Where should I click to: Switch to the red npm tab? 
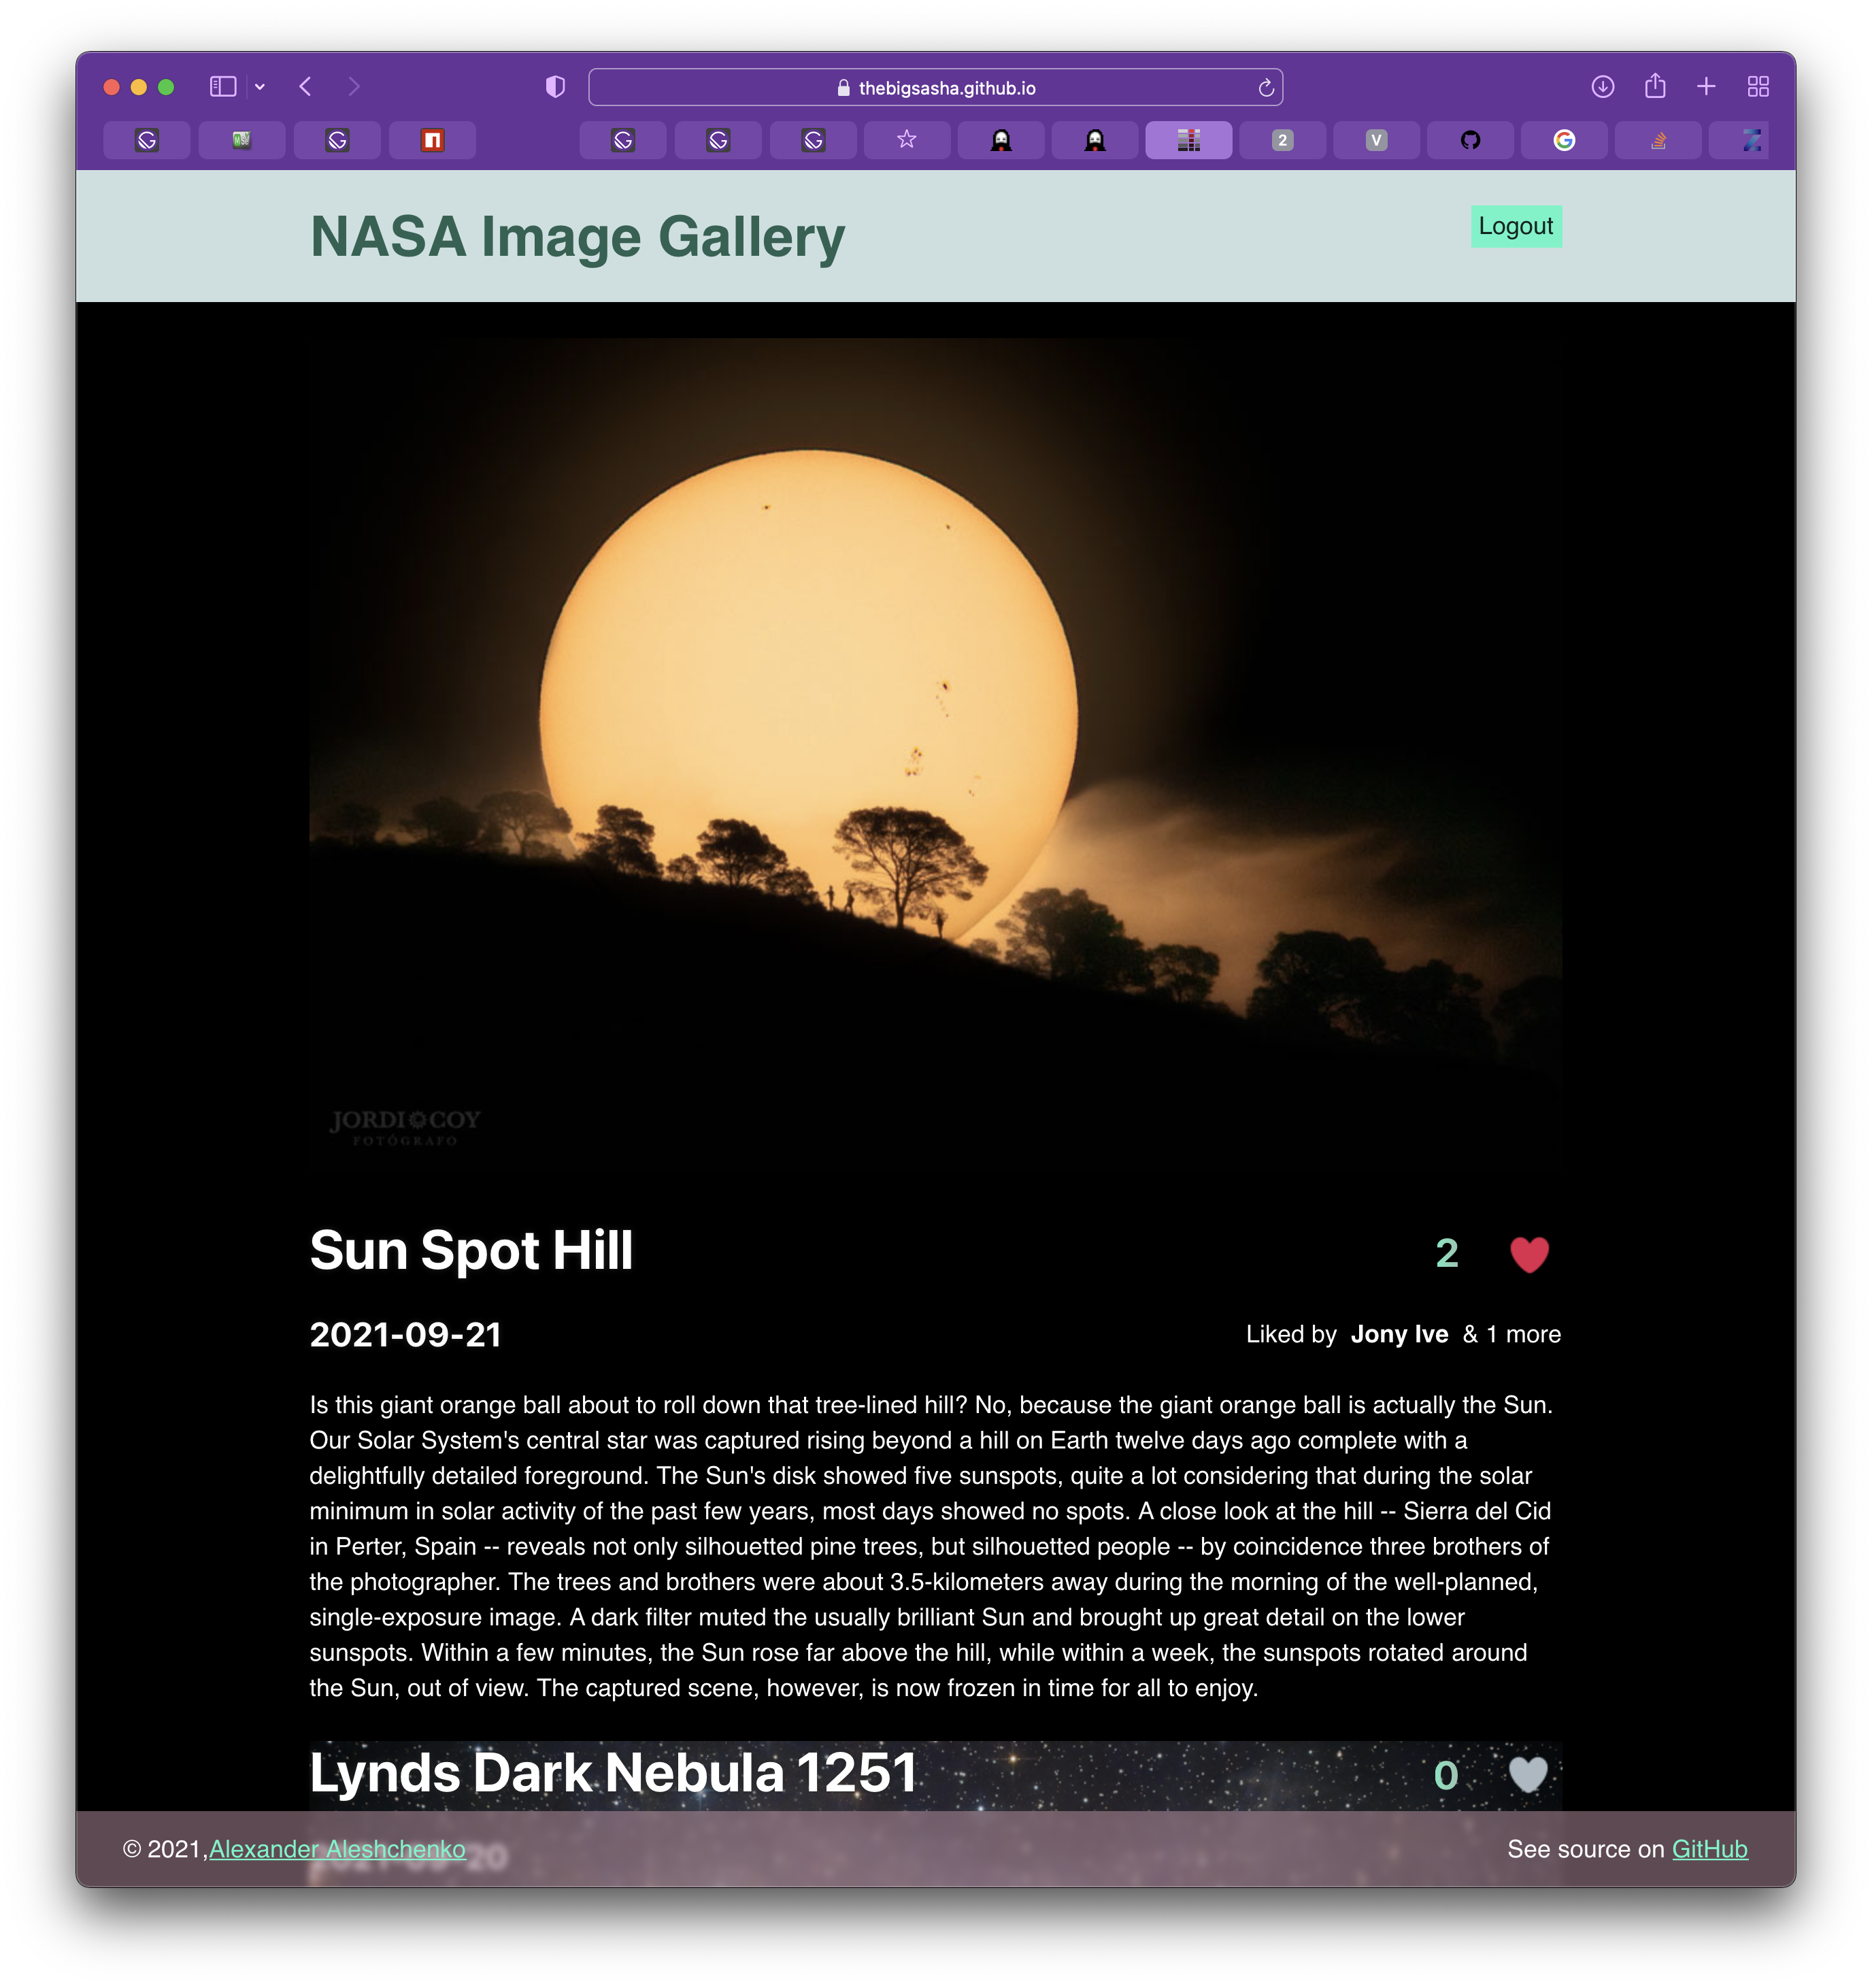[x=432, y=140]
